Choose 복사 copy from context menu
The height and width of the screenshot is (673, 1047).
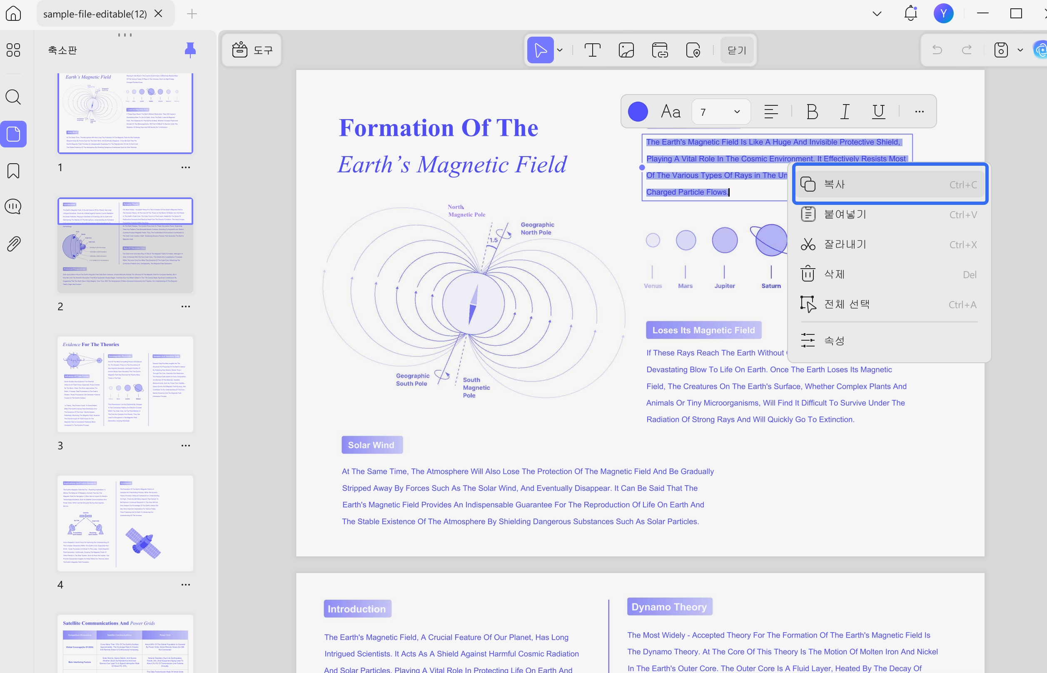click(890, 184)
